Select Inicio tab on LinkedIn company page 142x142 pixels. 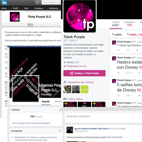pyautogui.click(x=30, y=24)
